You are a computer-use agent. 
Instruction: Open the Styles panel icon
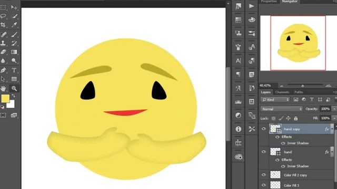pyautogui.click(x=238, y=6)
